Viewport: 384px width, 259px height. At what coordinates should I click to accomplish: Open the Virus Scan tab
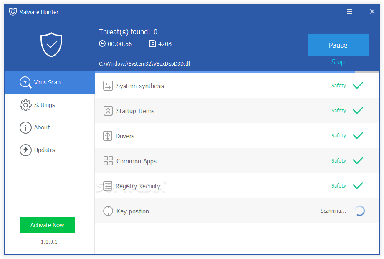point(50,82)
